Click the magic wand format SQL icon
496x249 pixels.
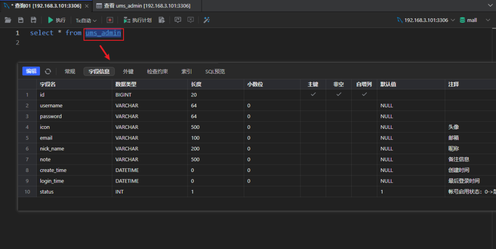coord(207,20)
